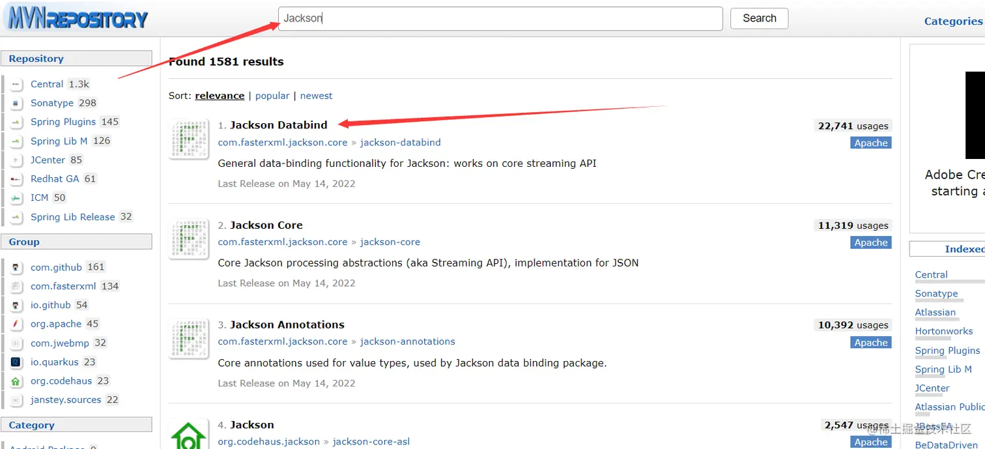
Task: Click the Repository sidebar header
Action: (x=76, y=59)
